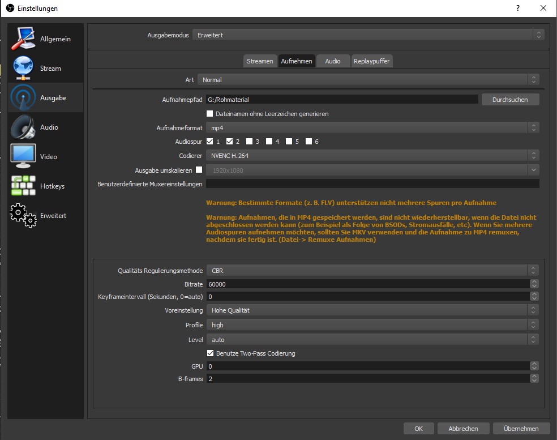Screen dimensions: 557x440
Task: Click the Aufnahmepfad text field
Action: [x=342, y=100]
